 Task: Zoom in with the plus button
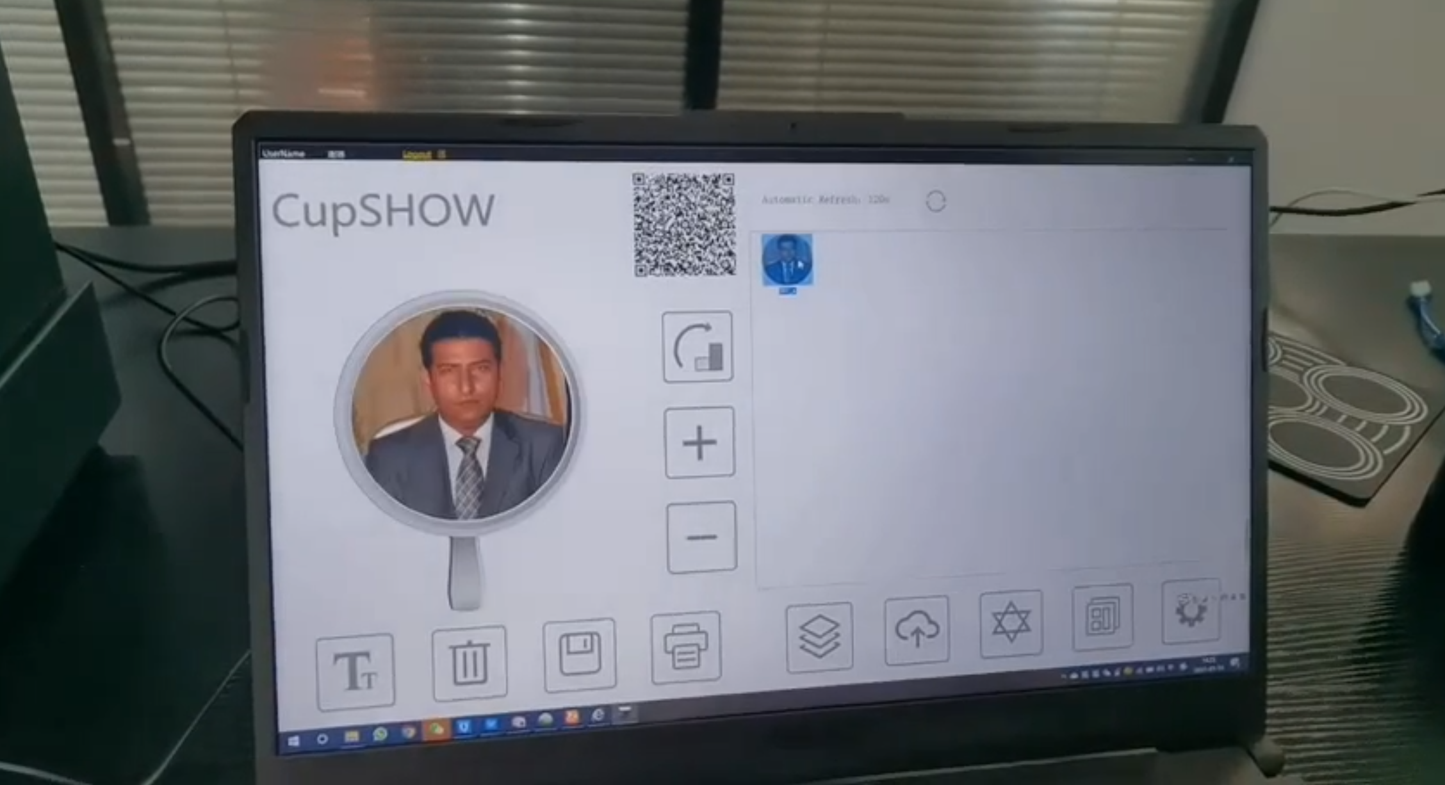[699, 442]
